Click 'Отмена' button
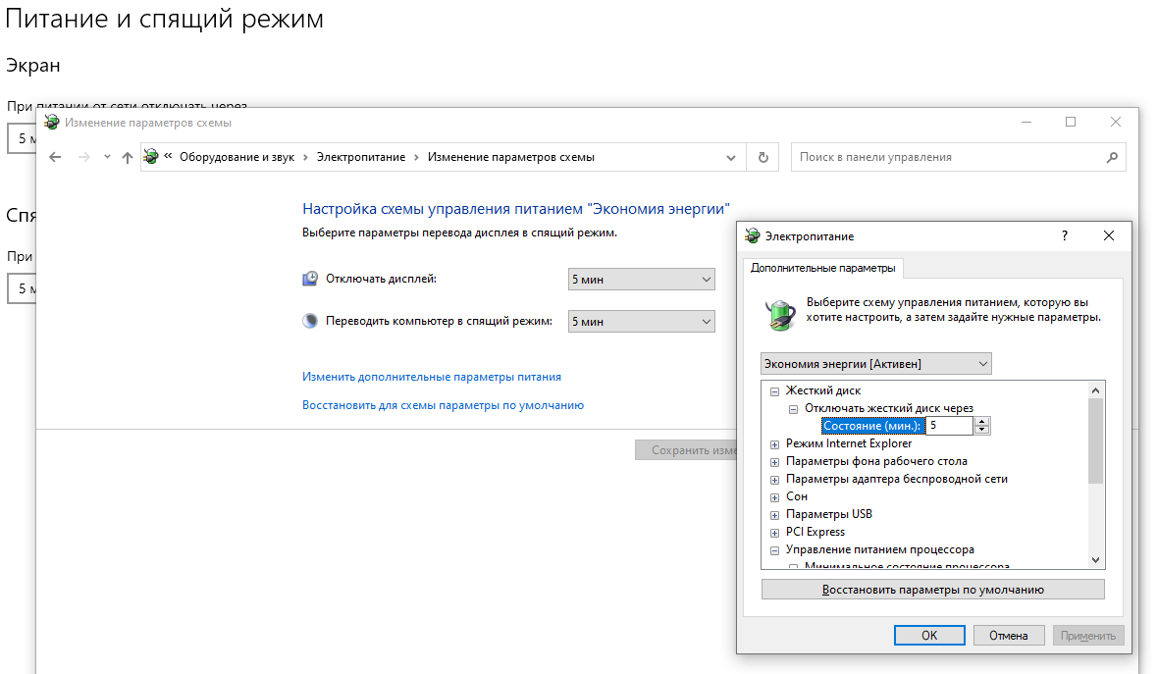Screen dimensions: 1157x674 1009,636
